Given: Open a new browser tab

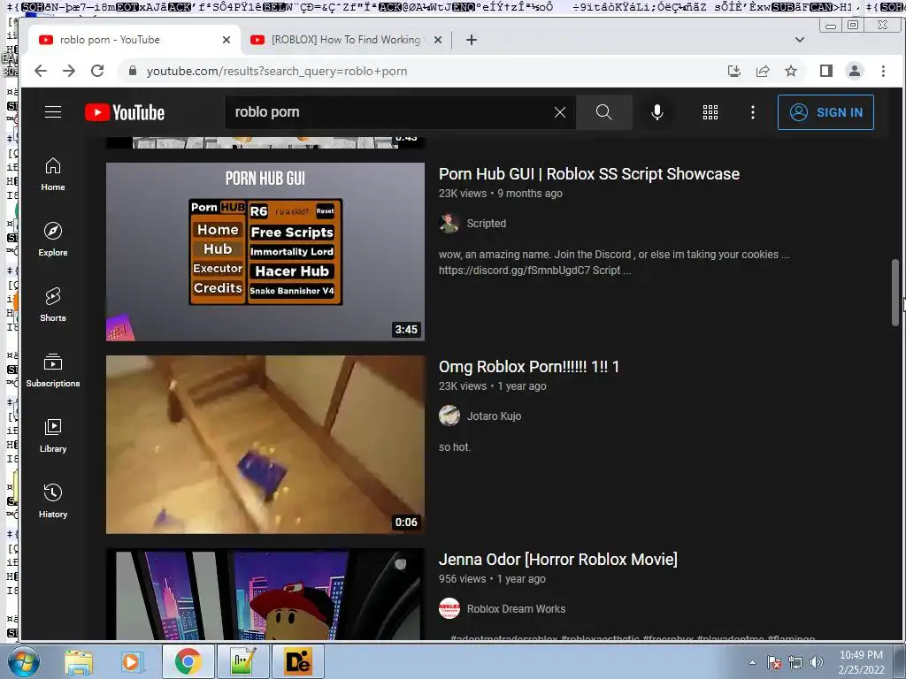Looking at the screenshot, I should (471, 40).
